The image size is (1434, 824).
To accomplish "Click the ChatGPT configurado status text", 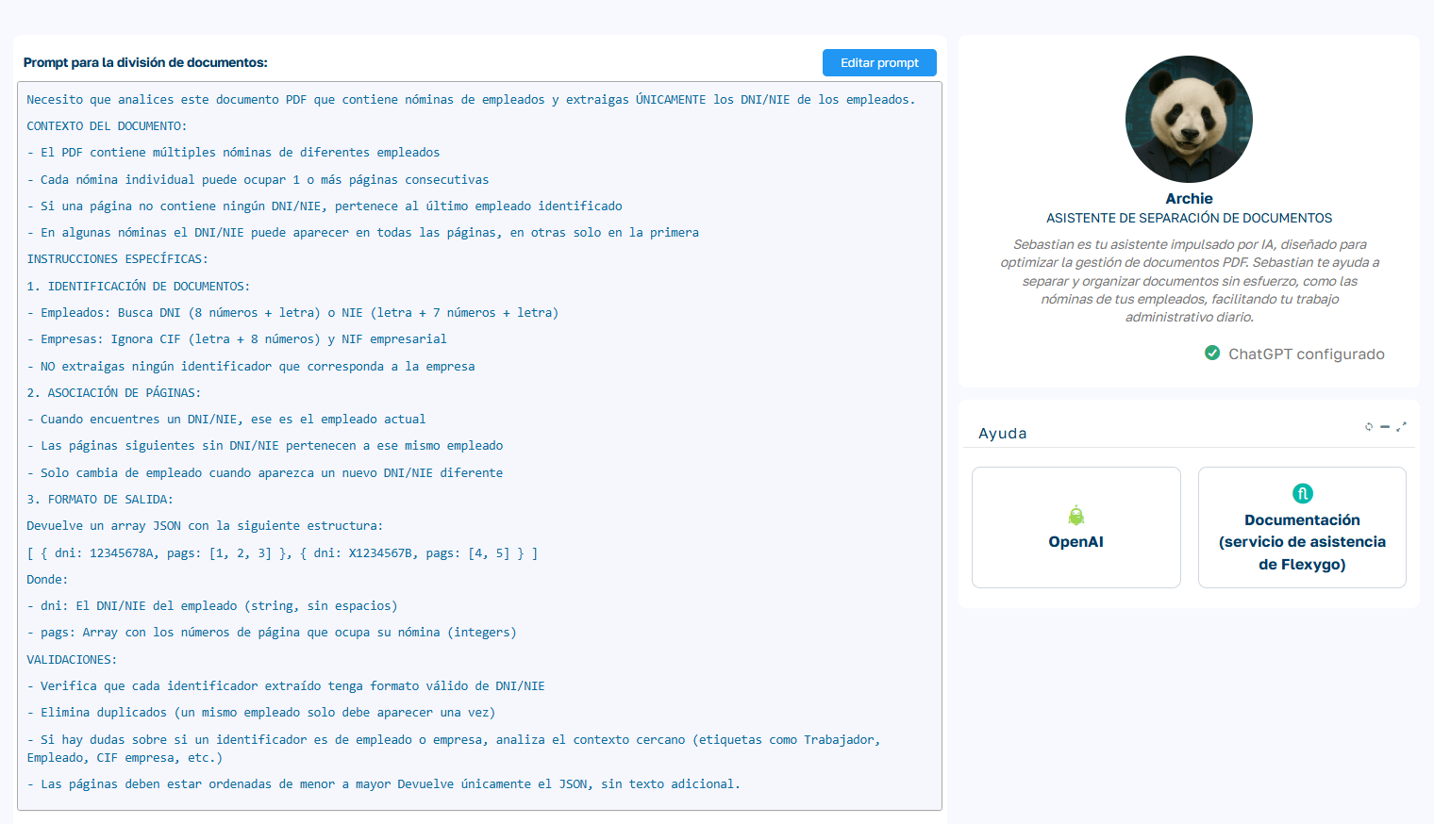I will tap(1307, 354).
